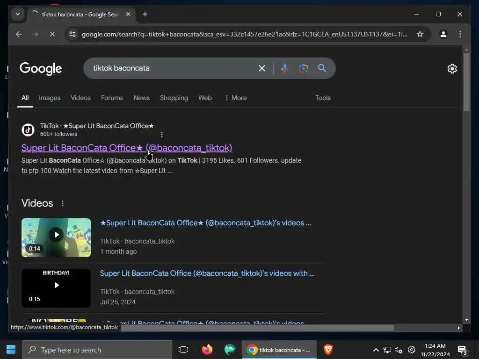Launch Brave browser from taskbar
Image resolution: width=479 pixels, height=359 pixels.
pyautogui.click(x=328, y=350)
